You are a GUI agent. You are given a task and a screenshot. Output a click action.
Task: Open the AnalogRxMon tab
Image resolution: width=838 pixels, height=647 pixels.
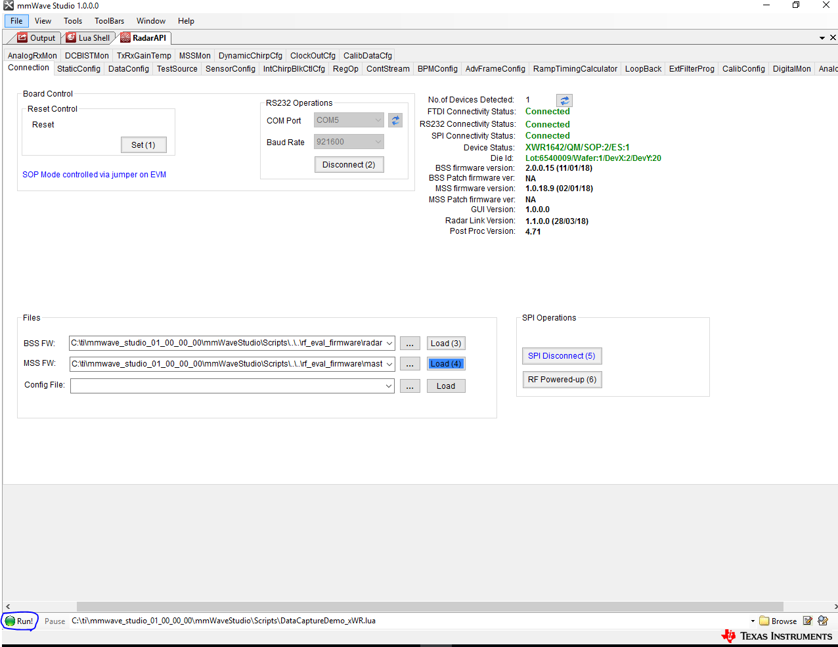pyautogui.click(x=32, y=56)
